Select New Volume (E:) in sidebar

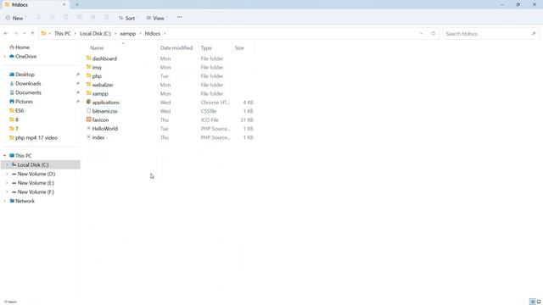click(33, 183)
